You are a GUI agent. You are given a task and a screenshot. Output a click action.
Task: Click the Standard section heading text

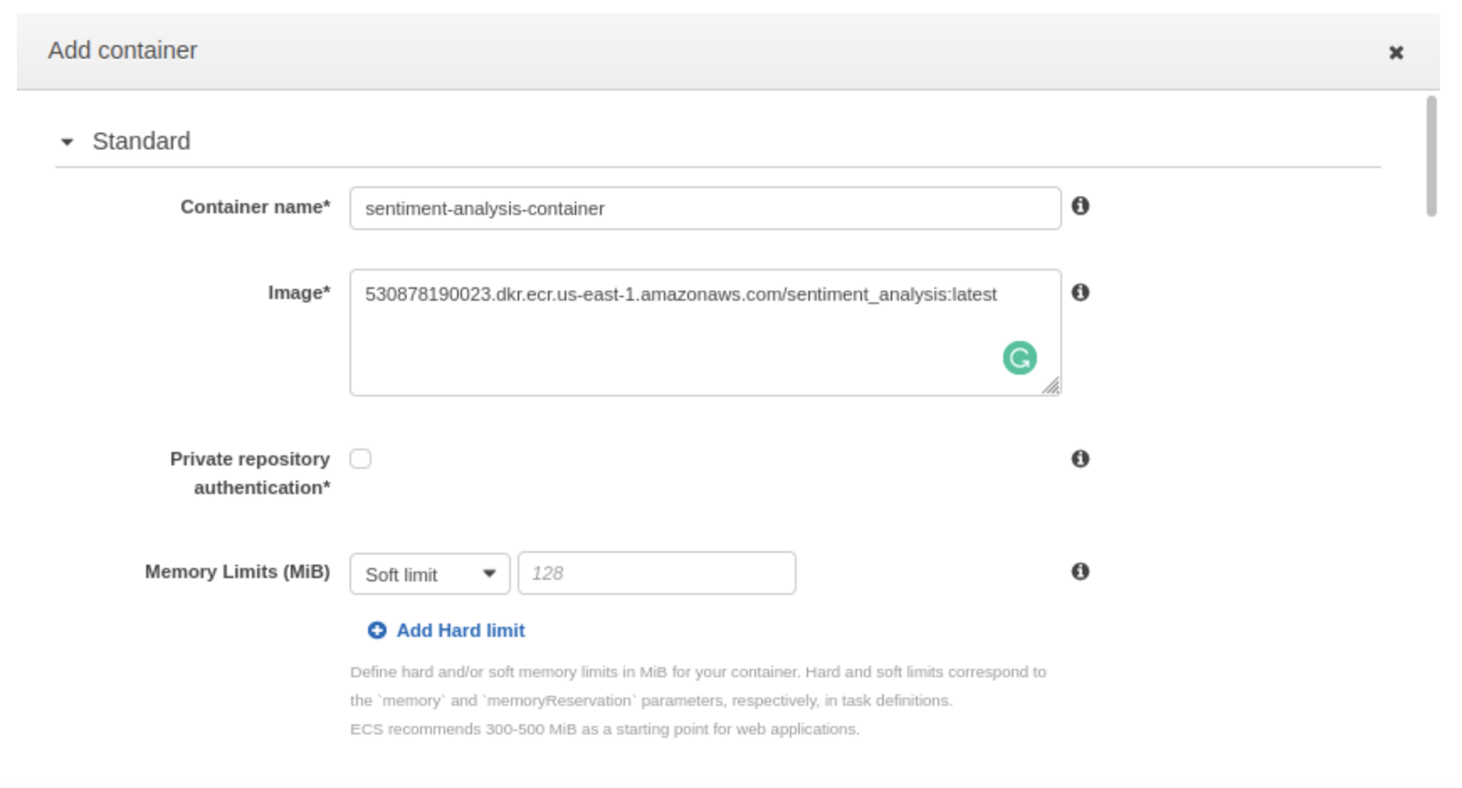(142, 141)
